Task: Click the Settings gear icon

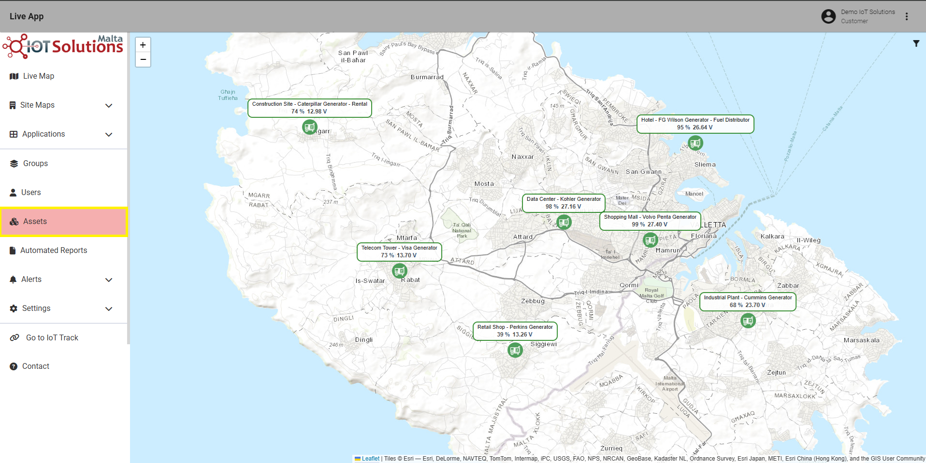Action: pyautogui.click(x=14, y=309)
